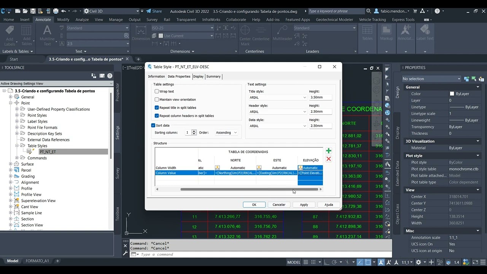Uncheck the Sort data checkbox
Viewport: 487px width, 274px height.
click(x=153, y=125)
